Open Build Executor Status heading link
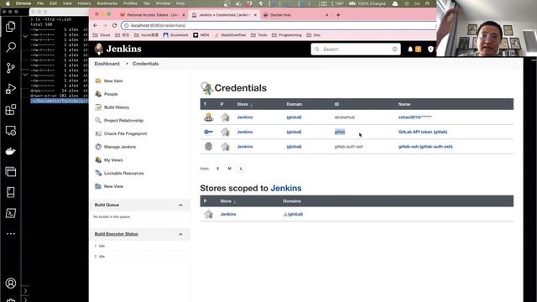The height and width of the screenshot is (302, 537). click(x=116, y=234)
